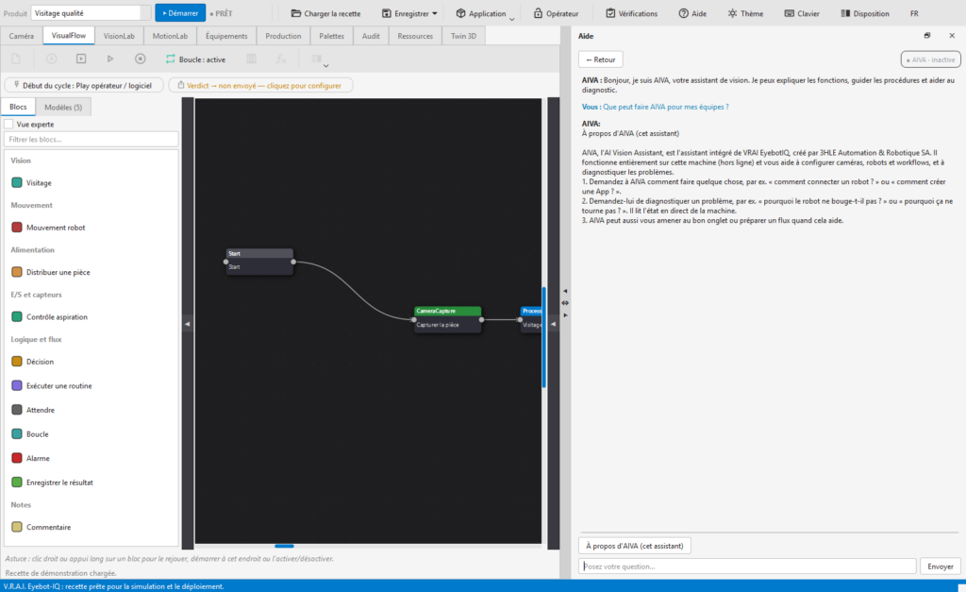
Task: Click the plain play triangle icon
Action: point(110,59)
